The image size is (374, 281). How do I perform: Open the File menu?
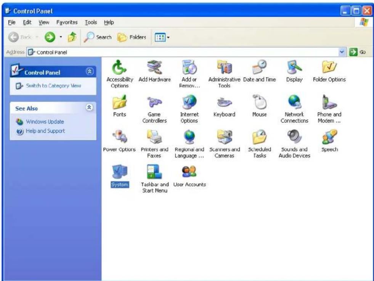pyautogui.click(x=12, y=22)
